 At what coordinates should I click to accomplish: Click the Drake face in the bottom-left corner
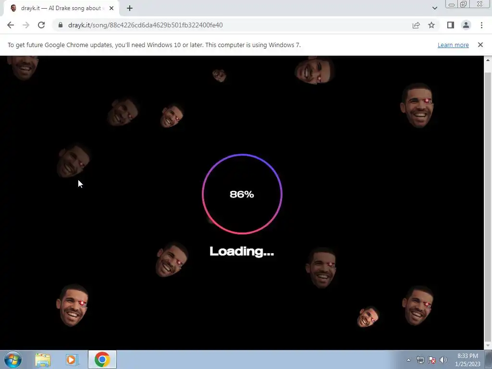click(x=72, y=305)
